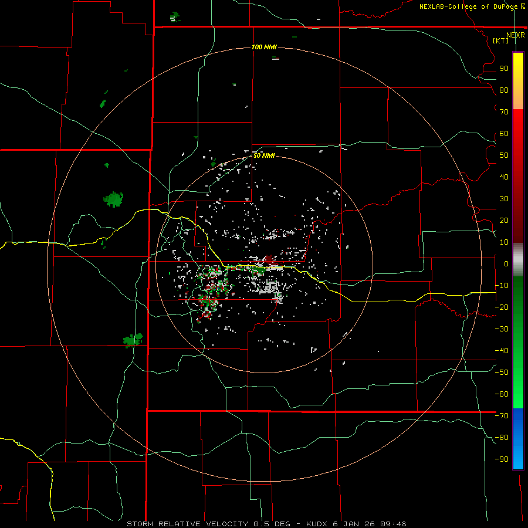
Task: Select the 100 NMI range ring label
Action: (264, 47)
